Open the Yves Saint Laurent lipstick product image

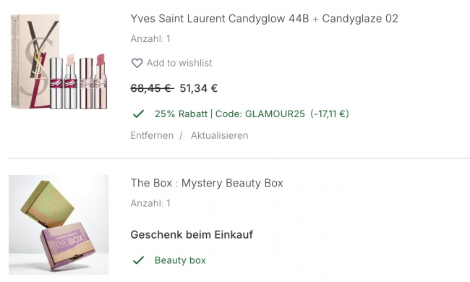pos(59,61)
